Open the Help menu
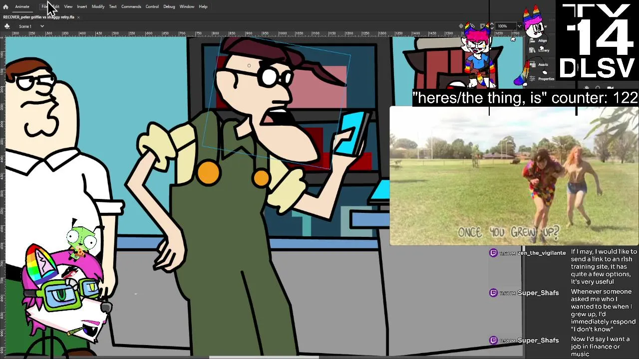This screenshot has height=359, width=639. (x=203, y=6)
